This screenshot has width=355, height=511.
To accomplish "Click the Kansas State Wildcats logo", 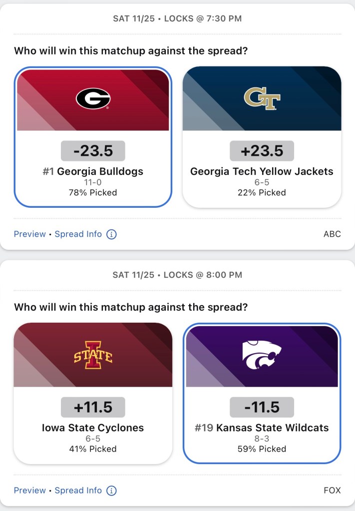I will (x=262, y=355).
